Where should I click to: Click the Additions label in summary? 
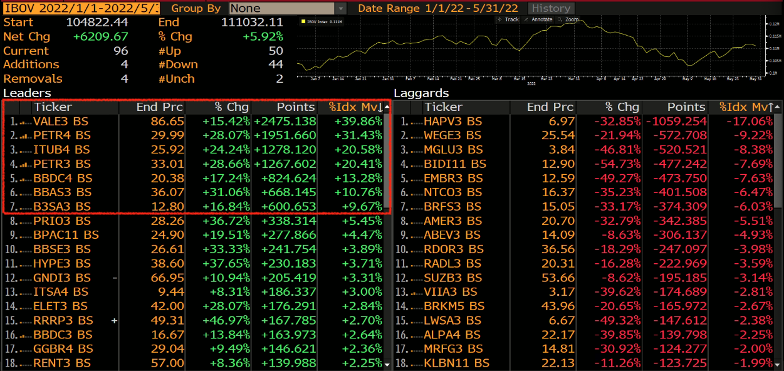pyautogui.click(x=31, y=65)
